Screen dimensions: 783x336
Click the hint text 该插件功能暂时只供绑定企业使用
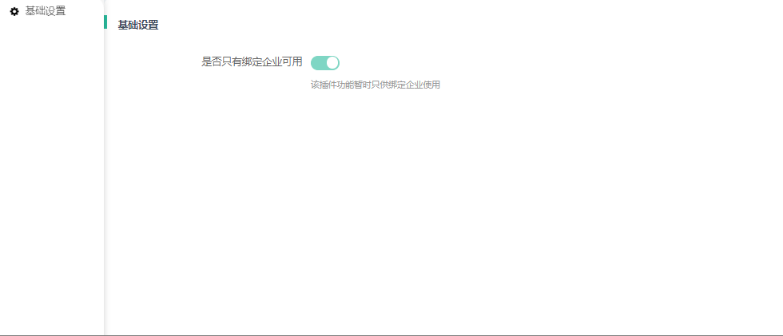(375, 85)
